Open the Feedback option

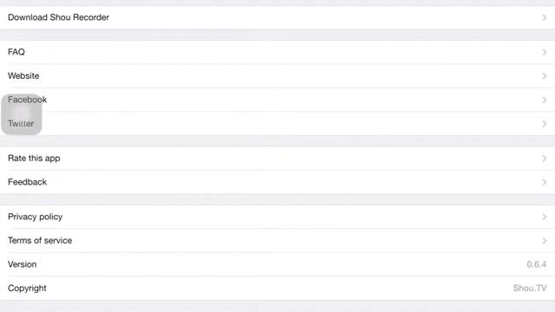pos(277,182)
